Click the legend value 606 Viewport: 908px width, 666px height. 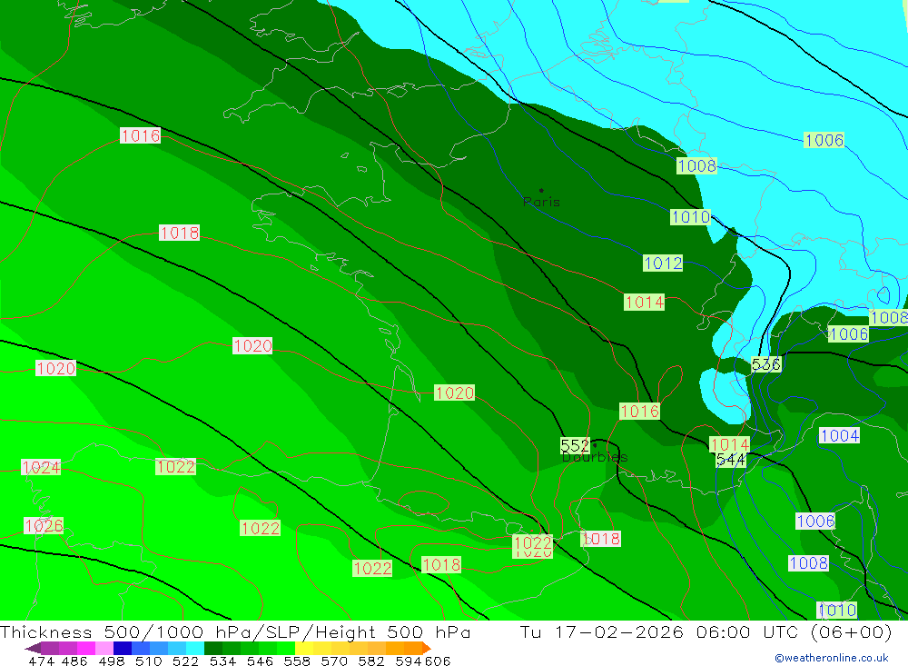438,661
